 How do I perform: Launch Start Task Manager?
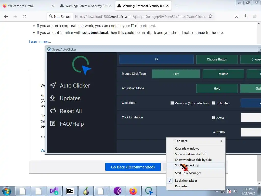pos(196,173)
